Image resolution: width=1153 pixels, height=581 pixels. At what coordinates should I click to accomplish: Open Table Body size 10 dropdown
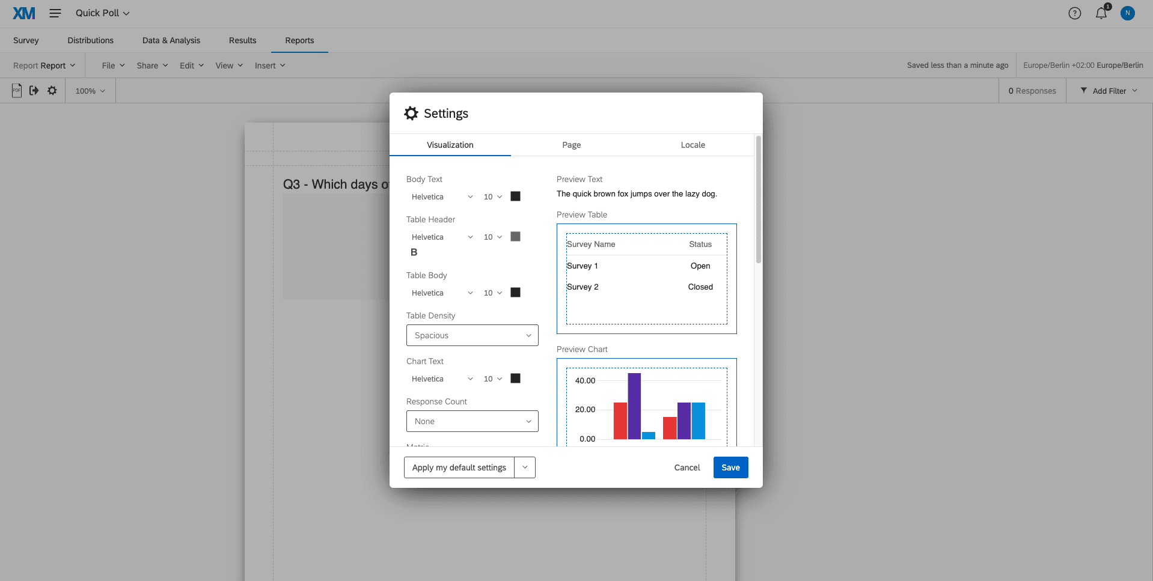493,293
